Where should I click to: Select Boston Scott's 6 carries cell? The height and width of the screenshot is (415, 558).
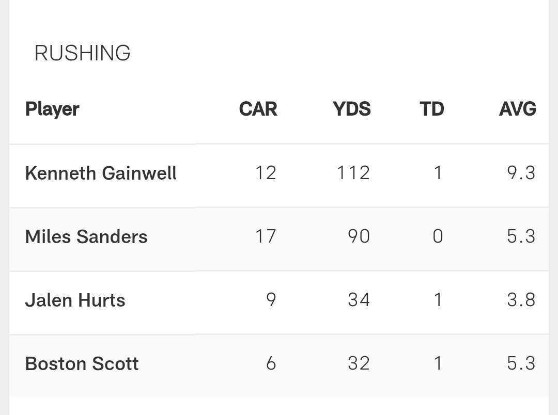click(x=271, y=363)
